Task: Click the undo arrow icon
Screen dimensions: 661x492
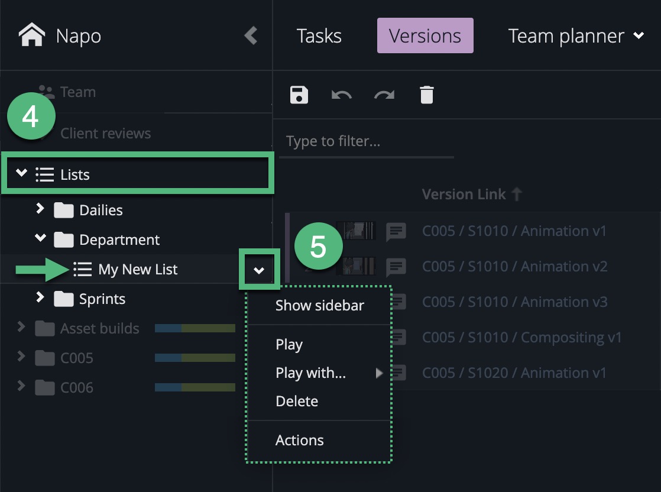Action: pyautogui.click(x=342, y=95)
